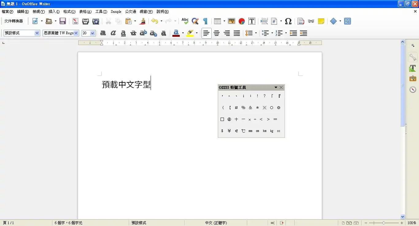This screenshot has height=226, width=419.
Task: Expand the line spacing dropdown arrow
Action: [x=256, y=33]
